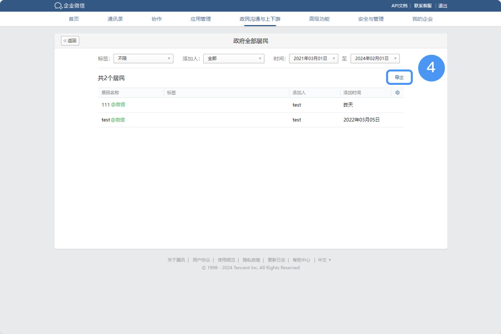This screenshot has height=334, width=501.
Task: Click the resident entry 111@微信
Action: coord(113,105)
